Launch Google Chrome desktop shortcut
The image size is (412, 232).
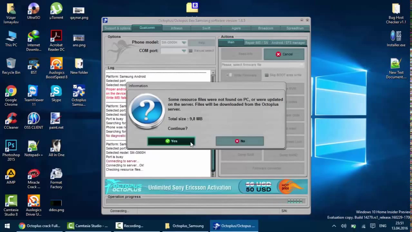pos(11,96)
